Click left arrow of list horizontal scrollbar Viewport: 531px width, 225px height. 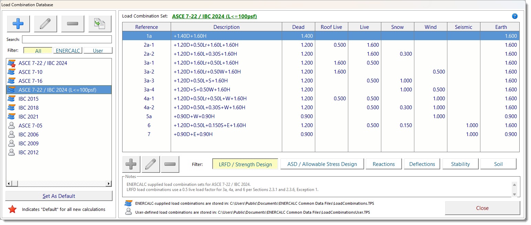[x=9, y=184]
